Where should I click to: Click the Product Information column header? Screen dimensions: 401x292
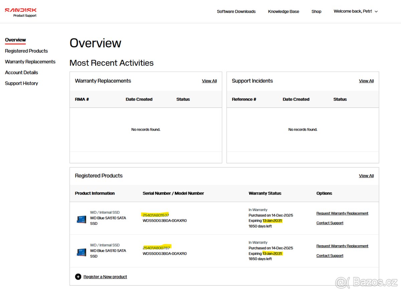pos(95,193)
